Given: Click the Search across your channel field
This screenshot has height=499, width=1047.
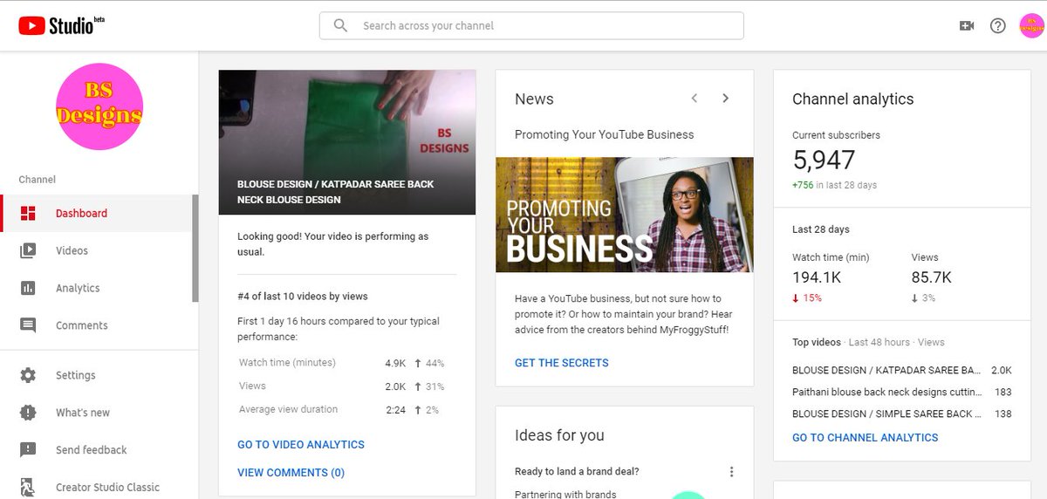Looking at the screenshot, I should 531,25.
